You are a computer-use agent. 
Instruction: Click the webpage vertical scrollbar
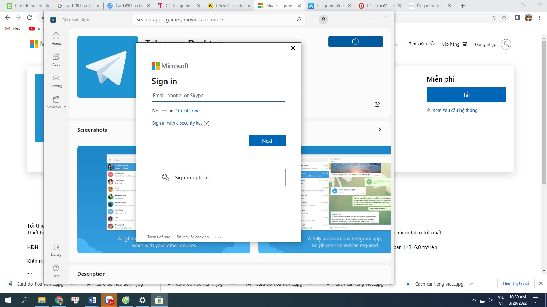coord(544,113)
